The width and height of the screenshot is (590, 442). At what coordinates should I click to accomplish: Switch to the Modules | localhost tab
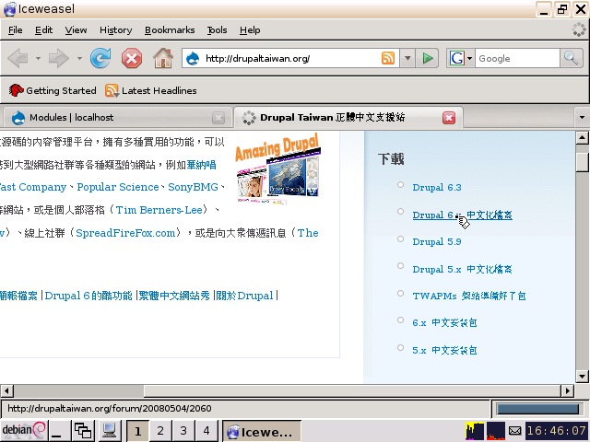coord(117,118)
